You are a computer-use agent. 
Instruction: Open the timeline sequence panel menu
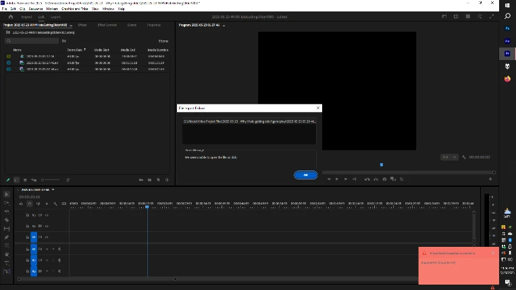coord(53,190)
